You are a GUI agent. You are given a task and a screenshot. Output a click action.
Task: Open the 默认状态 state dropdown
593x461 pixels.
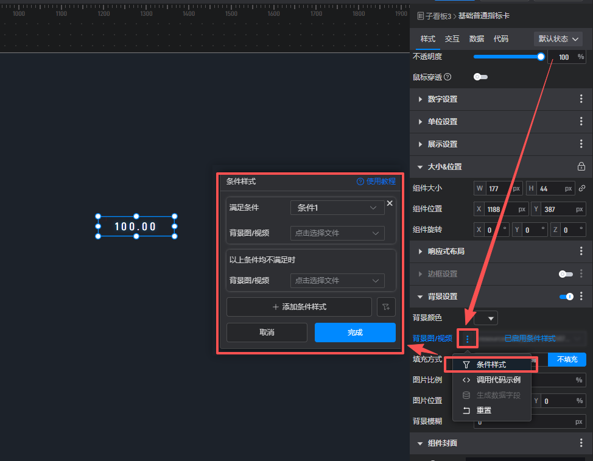click(558, 39)
